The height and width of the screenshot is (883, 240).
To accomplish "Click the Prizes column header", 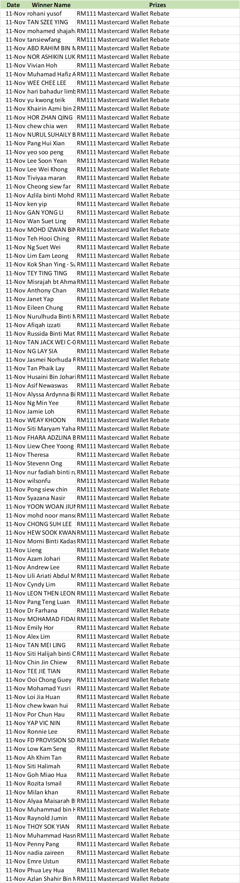I will click(157, 5).
